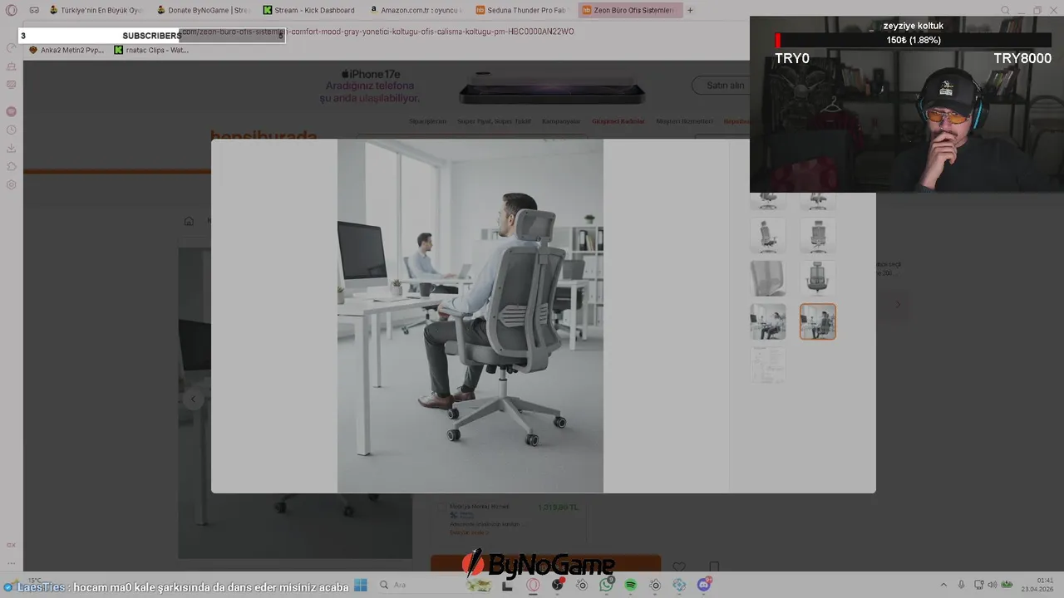Open the Siparişlerim link
The height and width of the screenshot is (598, 1064).
pyautogui.click(x=427, y=121)
